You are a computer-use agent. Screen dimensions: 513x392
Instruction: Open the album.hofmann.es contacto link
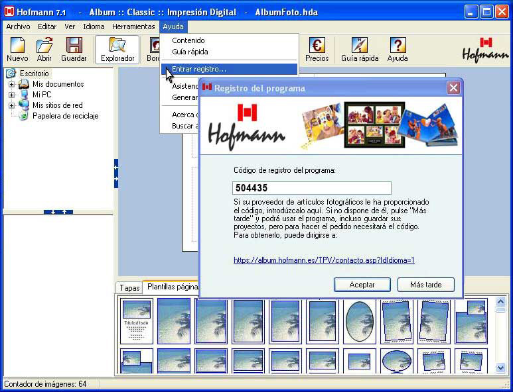(x=325, y=260)
